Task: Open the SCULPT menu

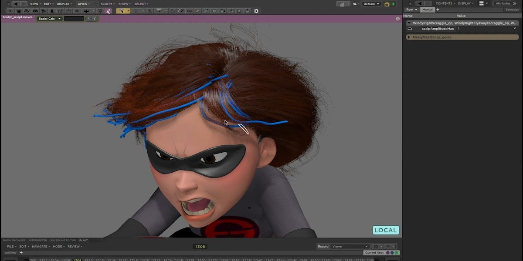Action: coord(107,4)
